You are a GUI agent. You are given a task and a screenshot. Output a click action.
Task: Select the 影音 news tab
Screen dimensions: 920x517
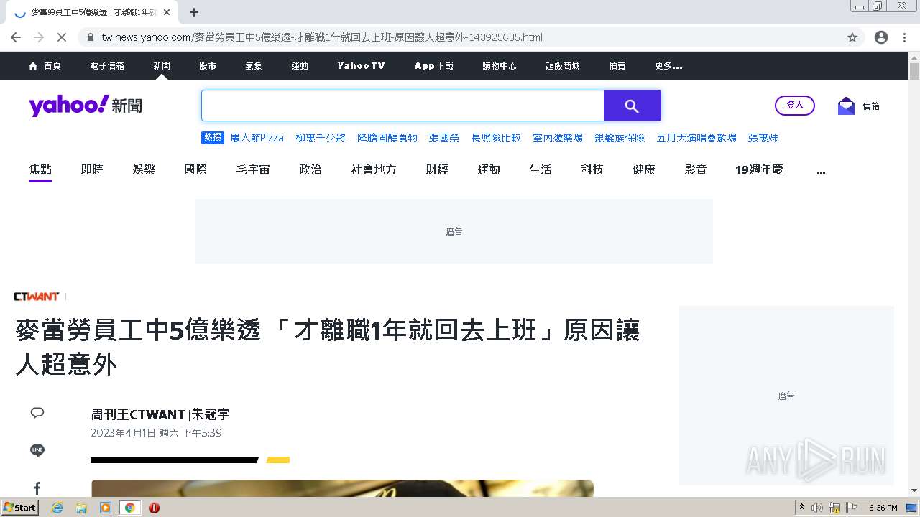coord(696,170)
